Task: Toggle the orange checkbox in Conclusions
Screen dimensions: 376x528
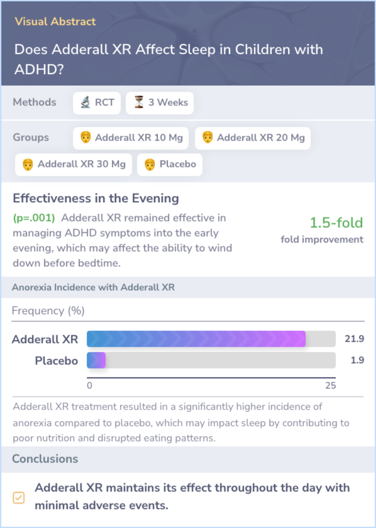Action: [x=19, y=498]
